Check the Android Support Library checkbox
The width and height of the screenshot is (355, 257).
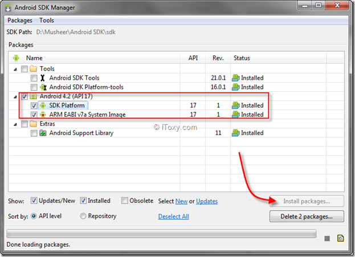point(34,133)
